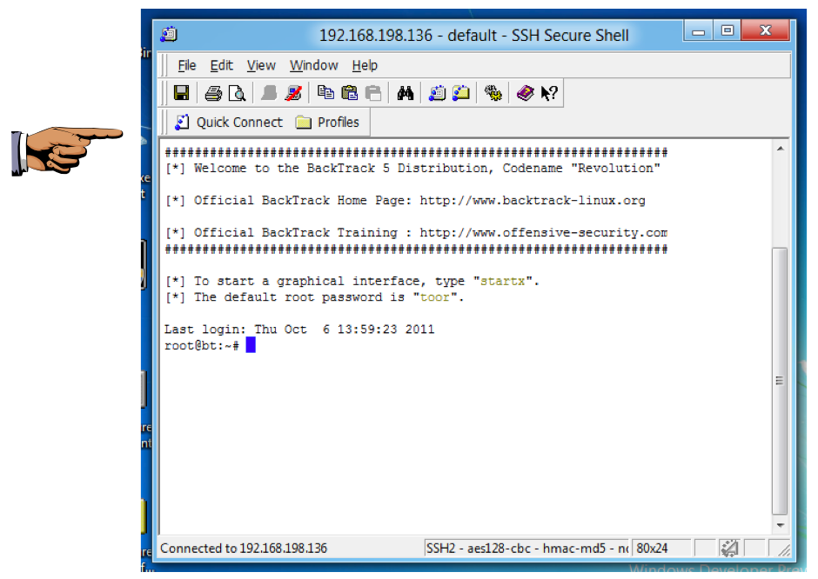Viewport: 818px width, 579px height.
Task: Click the "Last login" line in terminal
Action: [299, 329]
